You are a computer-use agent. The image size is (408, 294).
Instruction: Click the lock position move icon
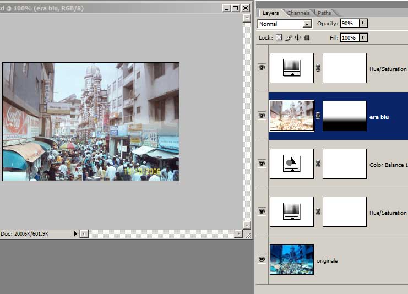(x=297, y=37)
